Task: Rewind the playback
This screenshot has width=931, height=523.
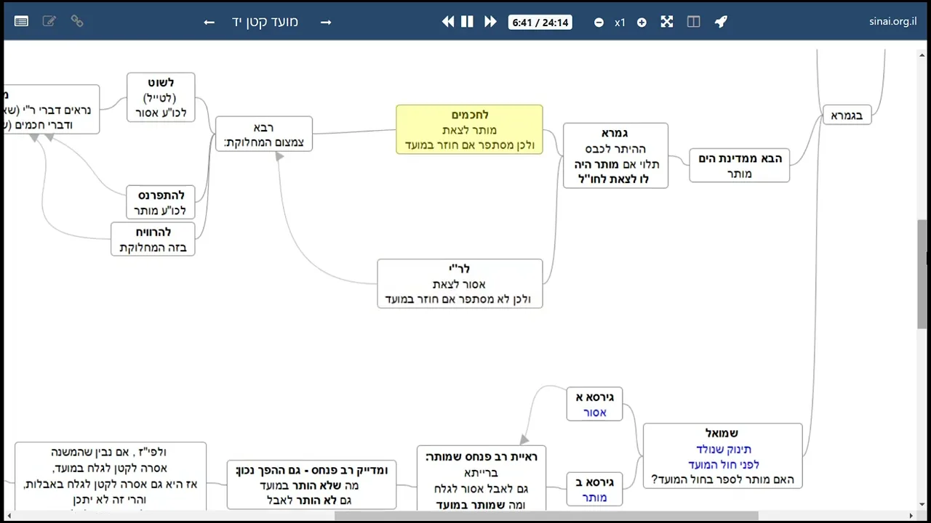Action: pyautogui.click(x=448, y=22)
